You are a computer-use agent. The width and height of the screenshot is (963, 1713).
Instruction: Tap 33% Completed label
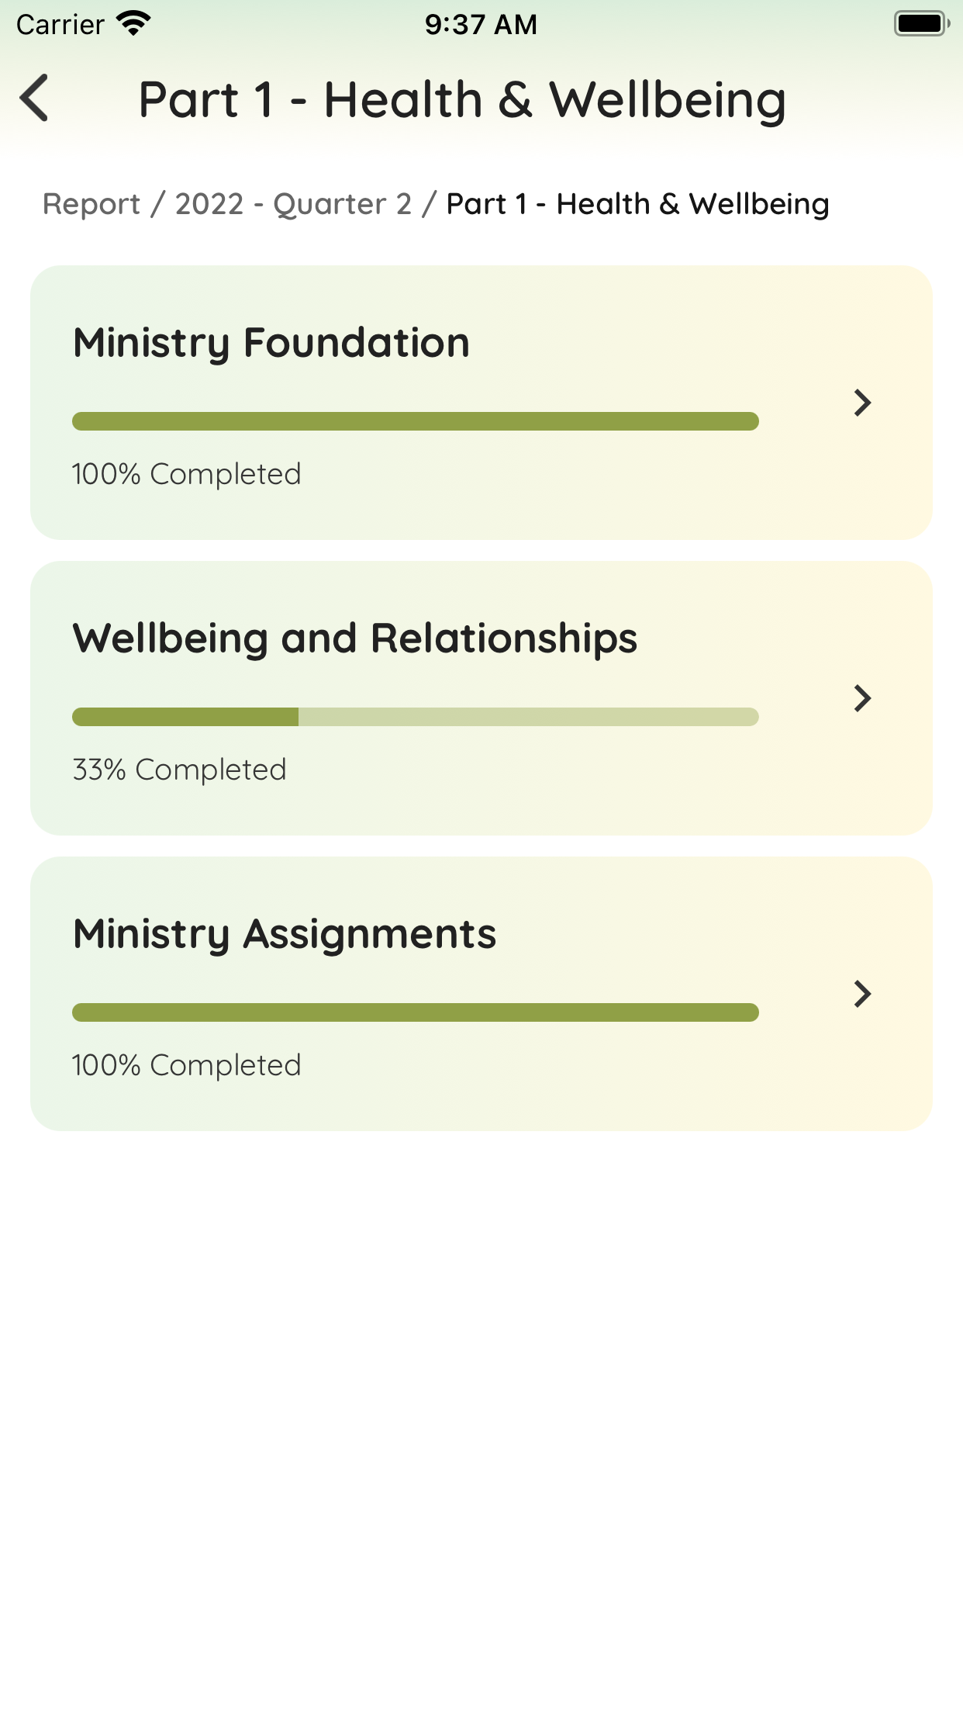pos(179,770)
